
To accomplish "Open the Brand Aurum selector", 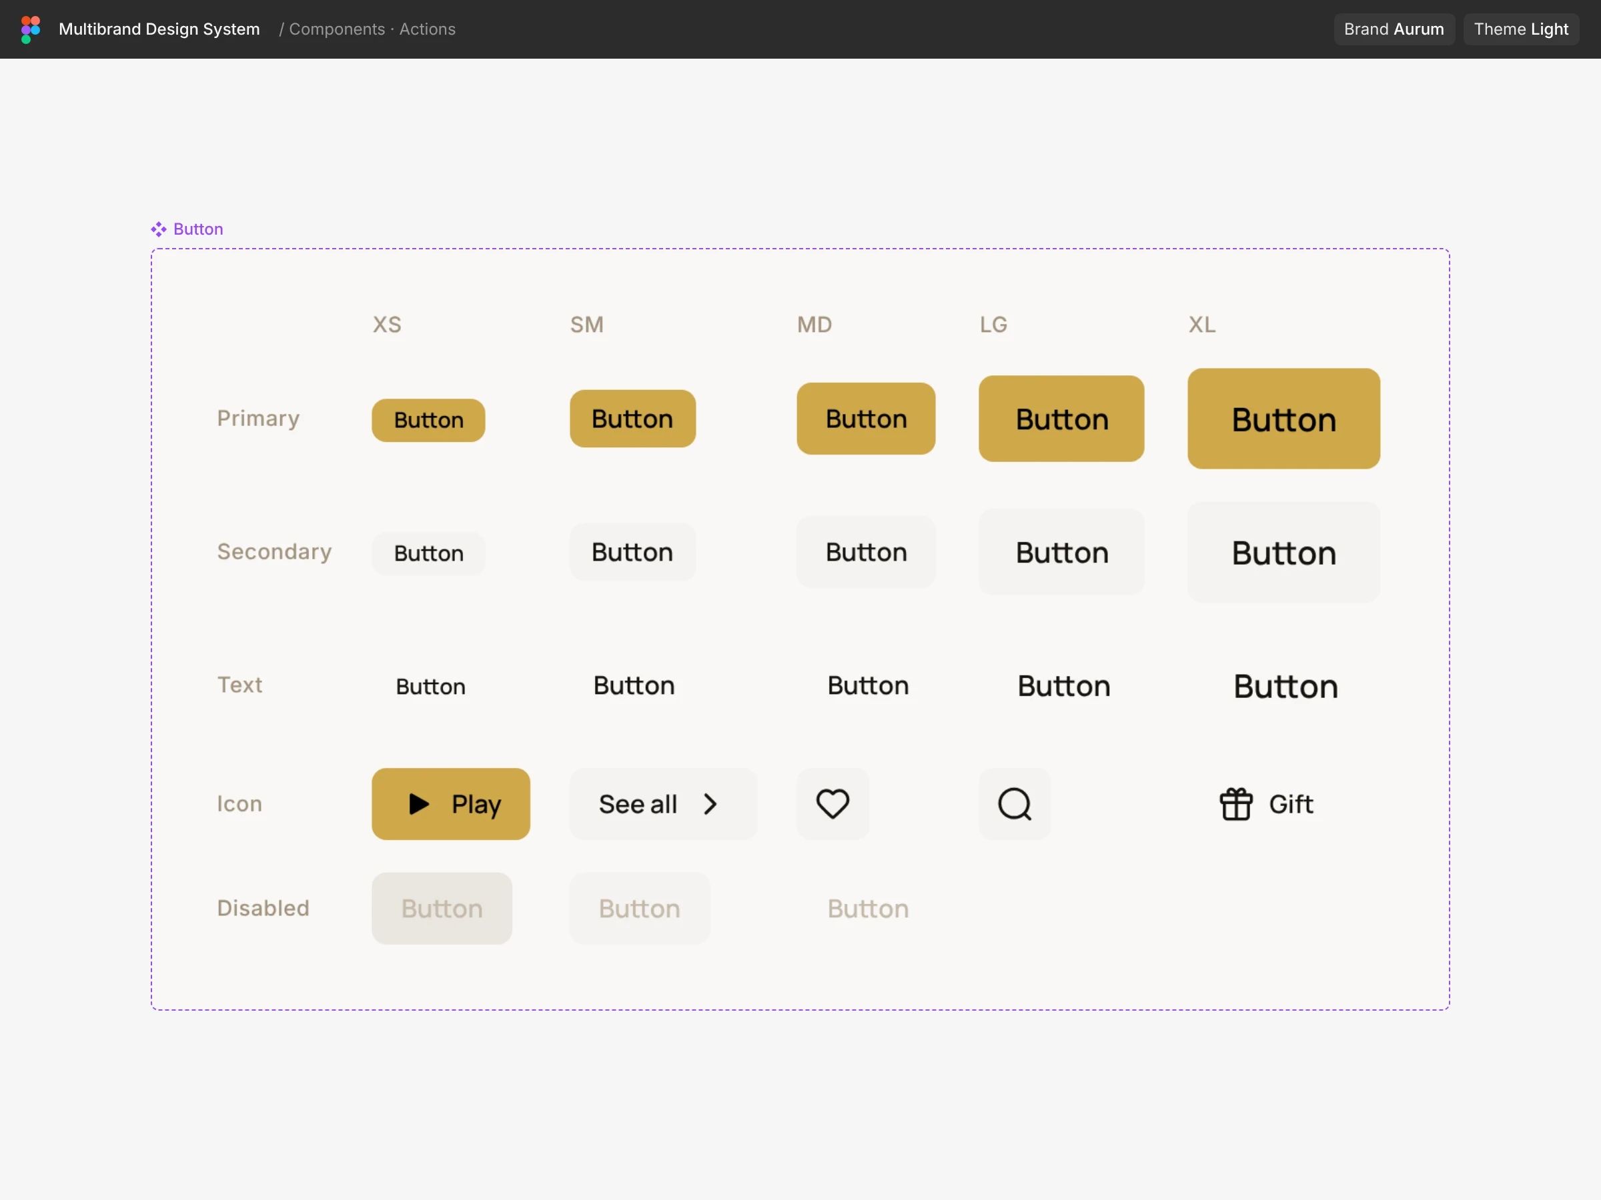I will point(1394,29).
